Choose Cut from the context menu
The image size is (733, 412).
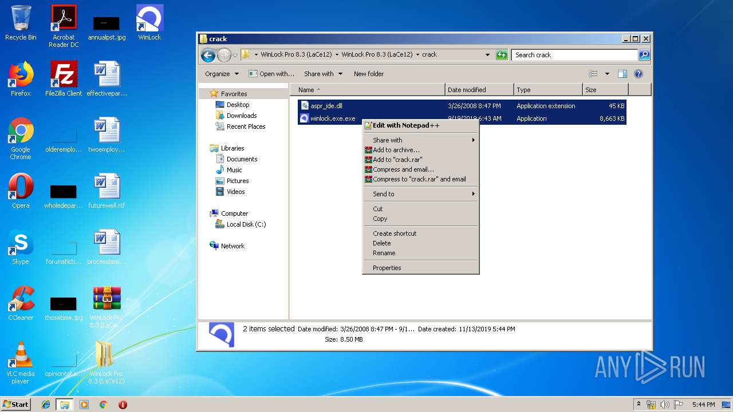(x=421, y=209)
